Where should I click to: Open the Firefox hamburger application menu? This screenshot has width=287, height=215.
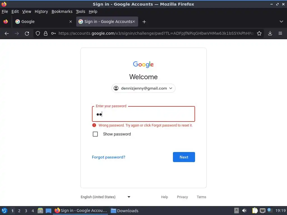(x=280, y=33)
